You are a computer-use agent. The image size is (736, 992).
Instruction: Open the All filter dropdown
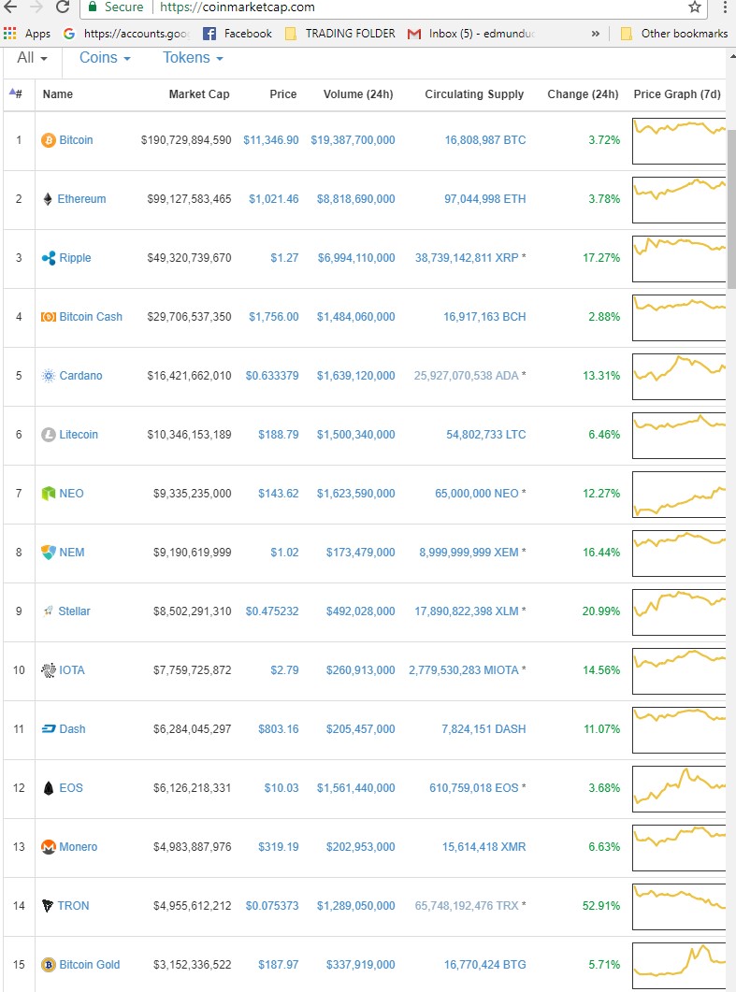[x=33, y=58]
